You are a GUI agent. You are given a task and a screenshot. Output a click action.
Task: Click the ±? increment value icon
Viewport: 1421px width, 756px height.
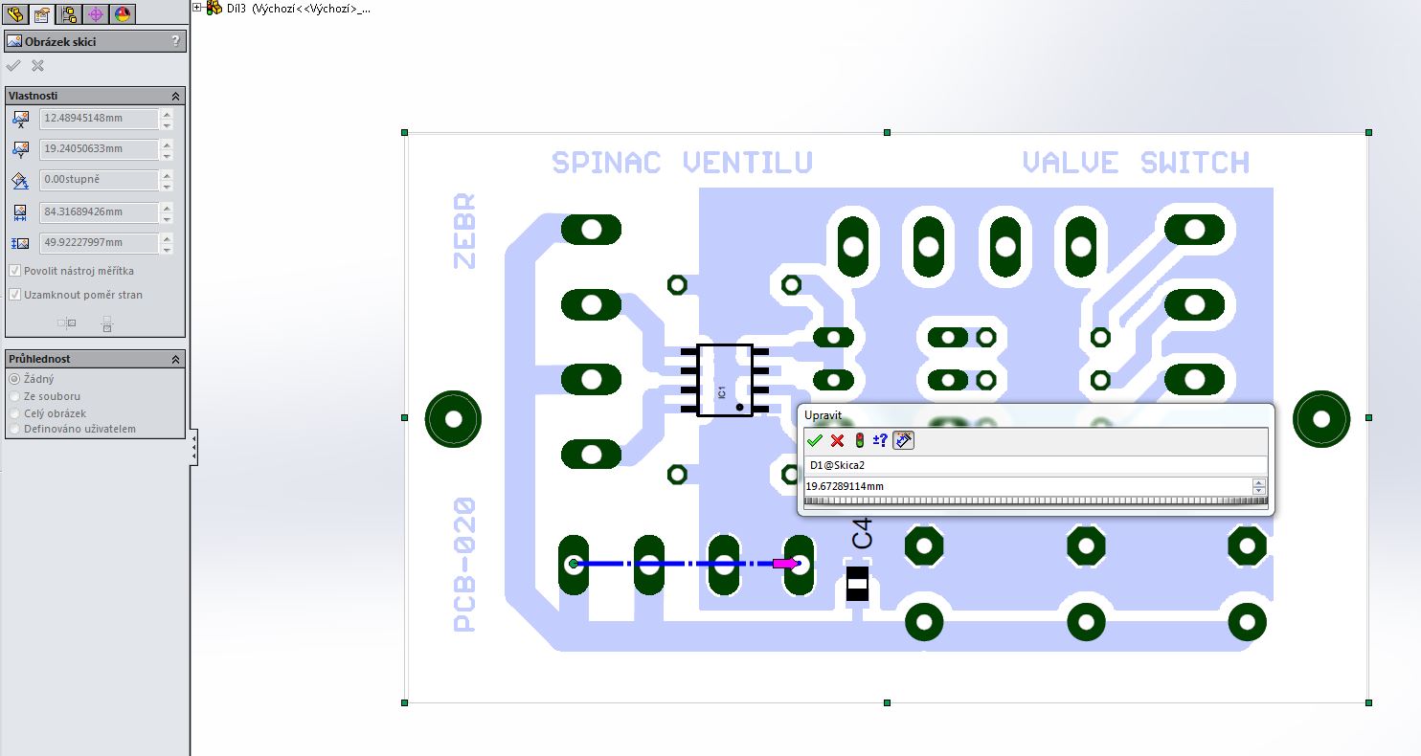pyautogui.click(x=880, y=440)
